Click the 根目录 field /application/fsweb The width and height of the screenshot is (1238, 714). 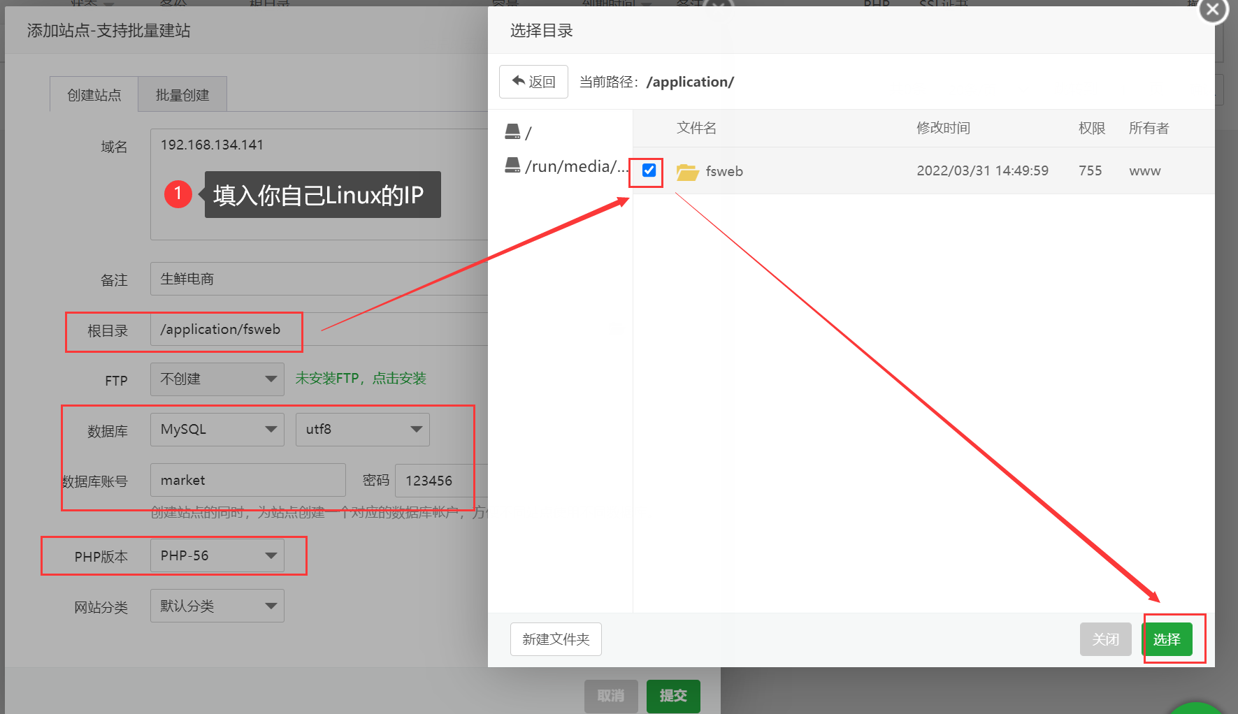point(319,329)
